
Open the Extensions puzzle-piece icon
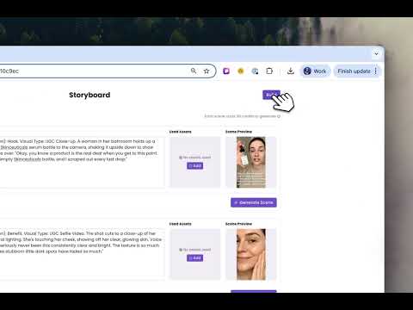coord(269,71)
